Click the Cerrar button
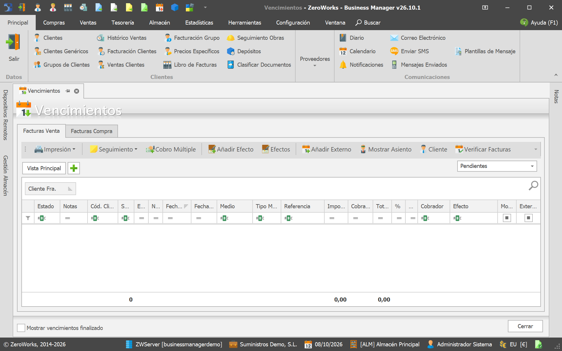 pos(525,326)
